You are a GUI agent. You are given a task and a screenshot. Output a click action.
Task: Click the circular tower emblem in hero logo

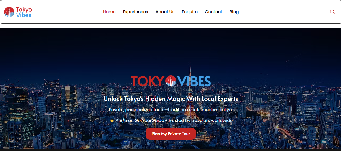(x=171, y=81)
